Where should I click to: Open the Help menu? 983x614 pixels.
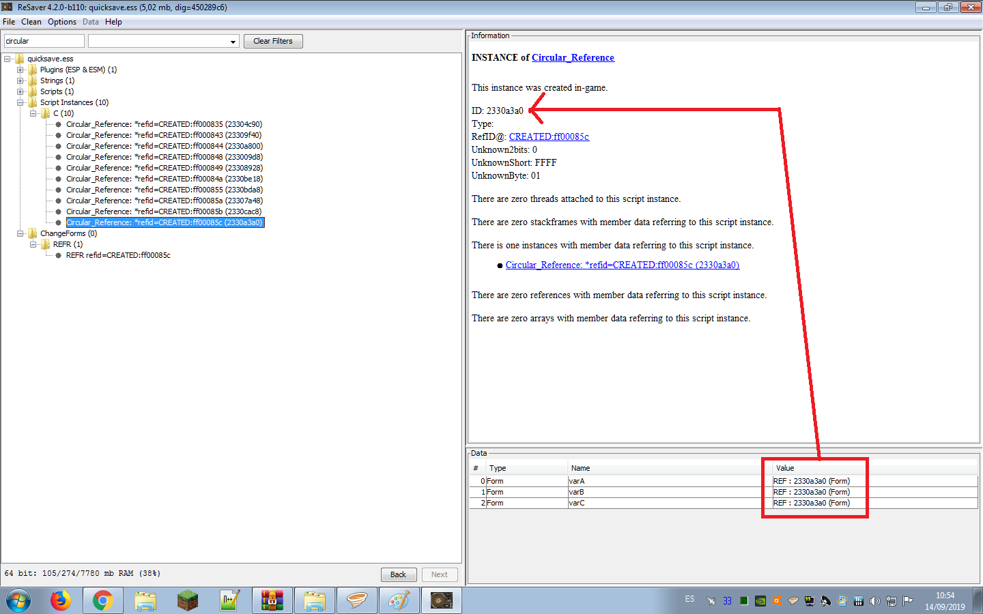113,22
